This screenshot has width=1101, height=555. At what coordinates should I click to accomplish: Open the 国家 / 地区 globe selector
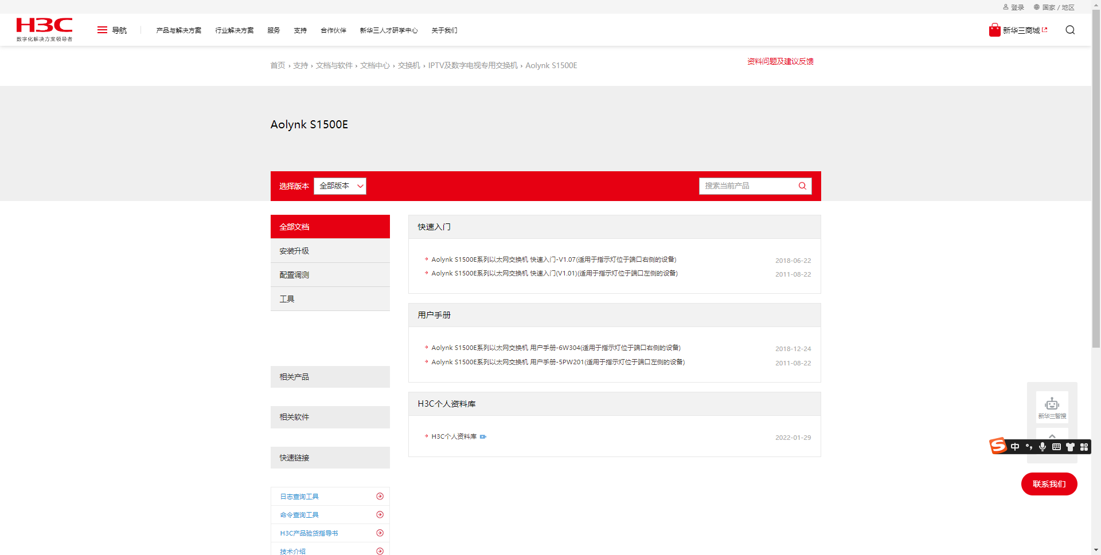[x=1054, y=7]
